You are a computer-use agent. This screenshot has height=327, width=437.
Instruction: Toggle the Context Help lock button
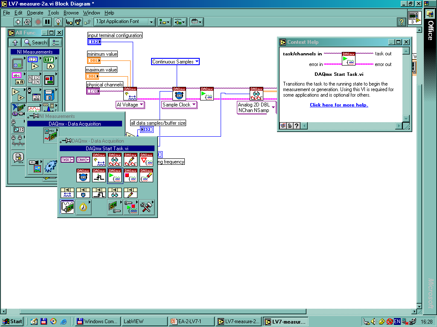(290, 126)
